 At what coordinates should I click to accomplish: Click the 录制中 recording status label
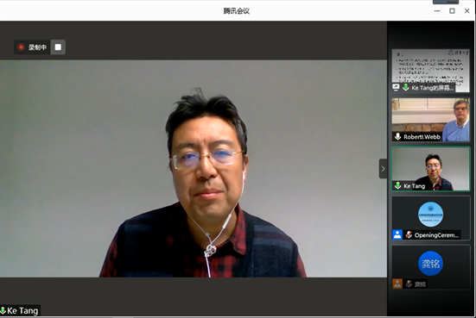[37, 47]
